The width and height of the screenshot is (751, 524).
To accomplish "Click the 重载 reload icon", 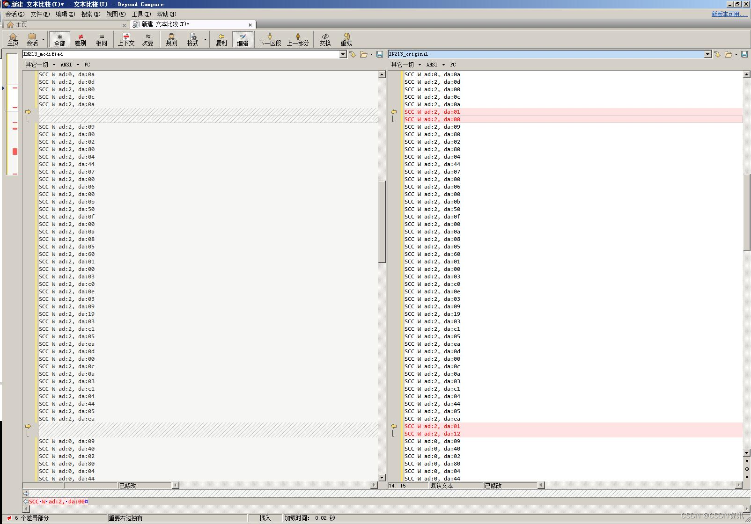I will click(x=346, y=39).
